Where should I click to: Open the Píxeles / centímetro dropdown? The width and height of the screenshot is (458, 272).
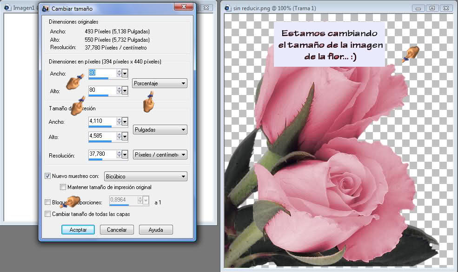tap(160, 155)
